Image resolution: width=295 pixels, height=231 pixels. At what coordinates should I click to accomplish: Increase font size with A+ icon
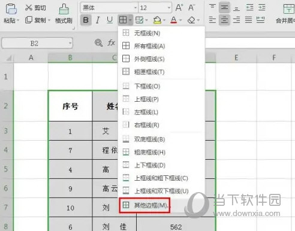coord(179,8)
